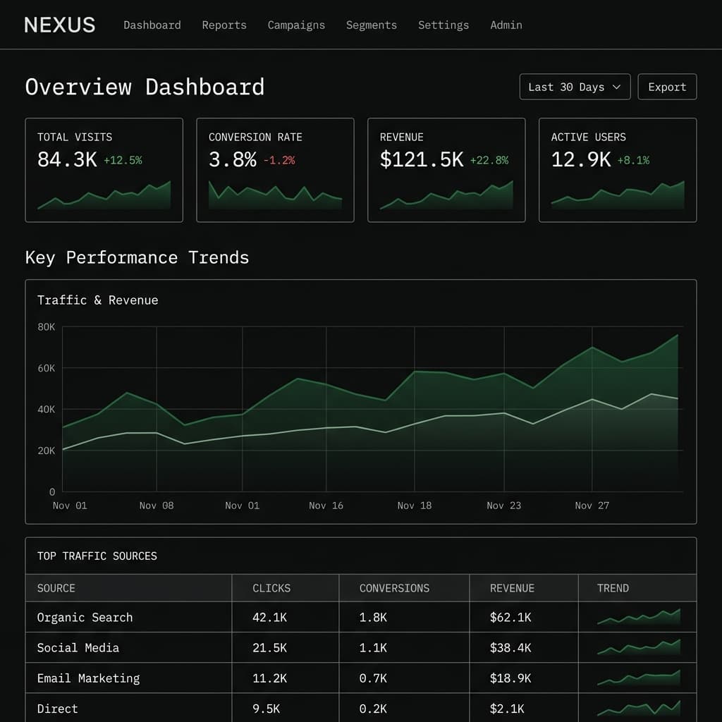This screenshot has width=722, height=722.
Task: Switch to Segments in the navigation
Action: [x=371, y=25]
